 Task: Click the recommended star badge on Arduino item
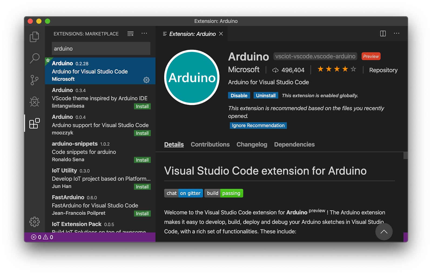[48, 61]
